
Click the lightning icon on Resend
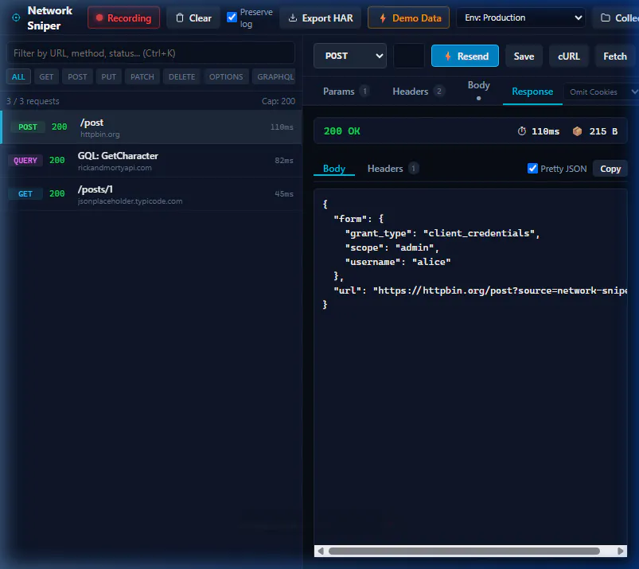click(x=448, y=56)
